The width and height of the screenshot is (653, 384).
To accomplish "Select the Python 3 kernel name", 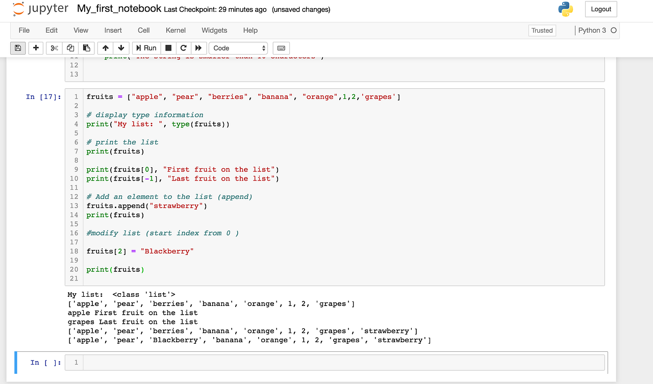I will coord(592,30).
